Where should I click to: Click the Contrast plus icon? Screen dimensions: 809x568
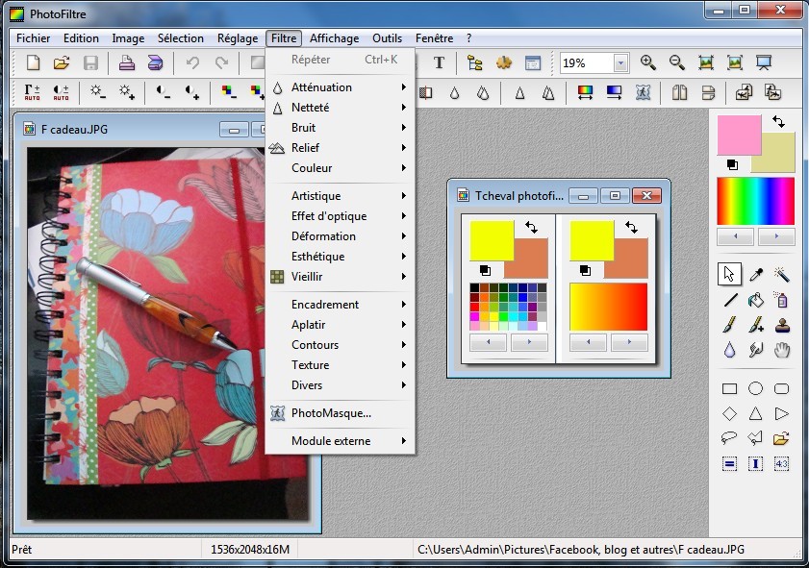point(192,92)
